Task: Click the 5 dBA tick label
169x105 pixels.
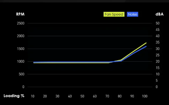Action: tap(157, 80)
